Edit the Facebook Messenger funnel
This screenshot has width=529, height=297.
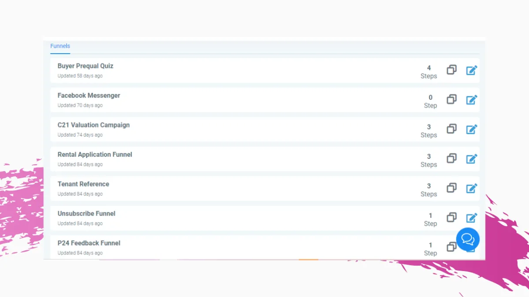coord(472,99)
